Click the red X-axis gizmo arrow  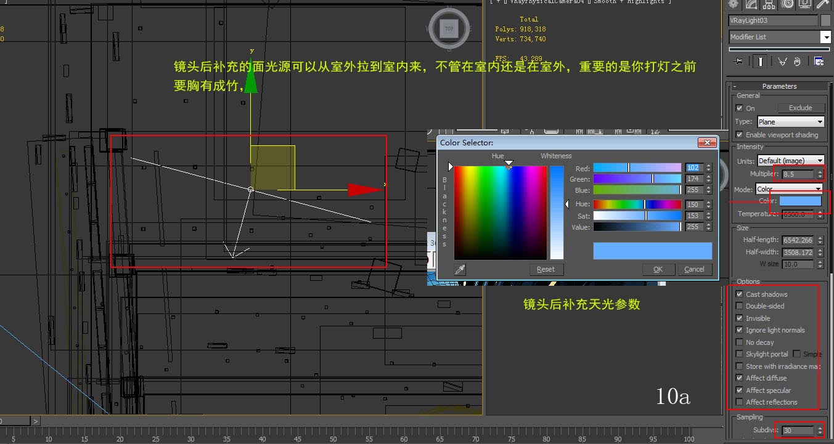366,190
